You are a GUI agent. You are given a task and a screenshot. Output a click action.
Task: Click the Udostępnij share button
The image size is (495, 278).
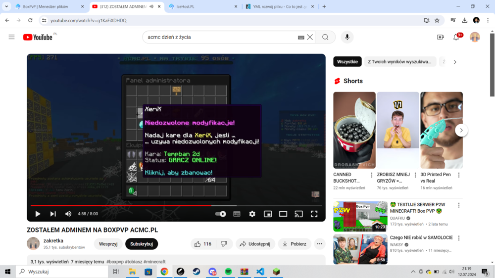(x=255, y=244)
